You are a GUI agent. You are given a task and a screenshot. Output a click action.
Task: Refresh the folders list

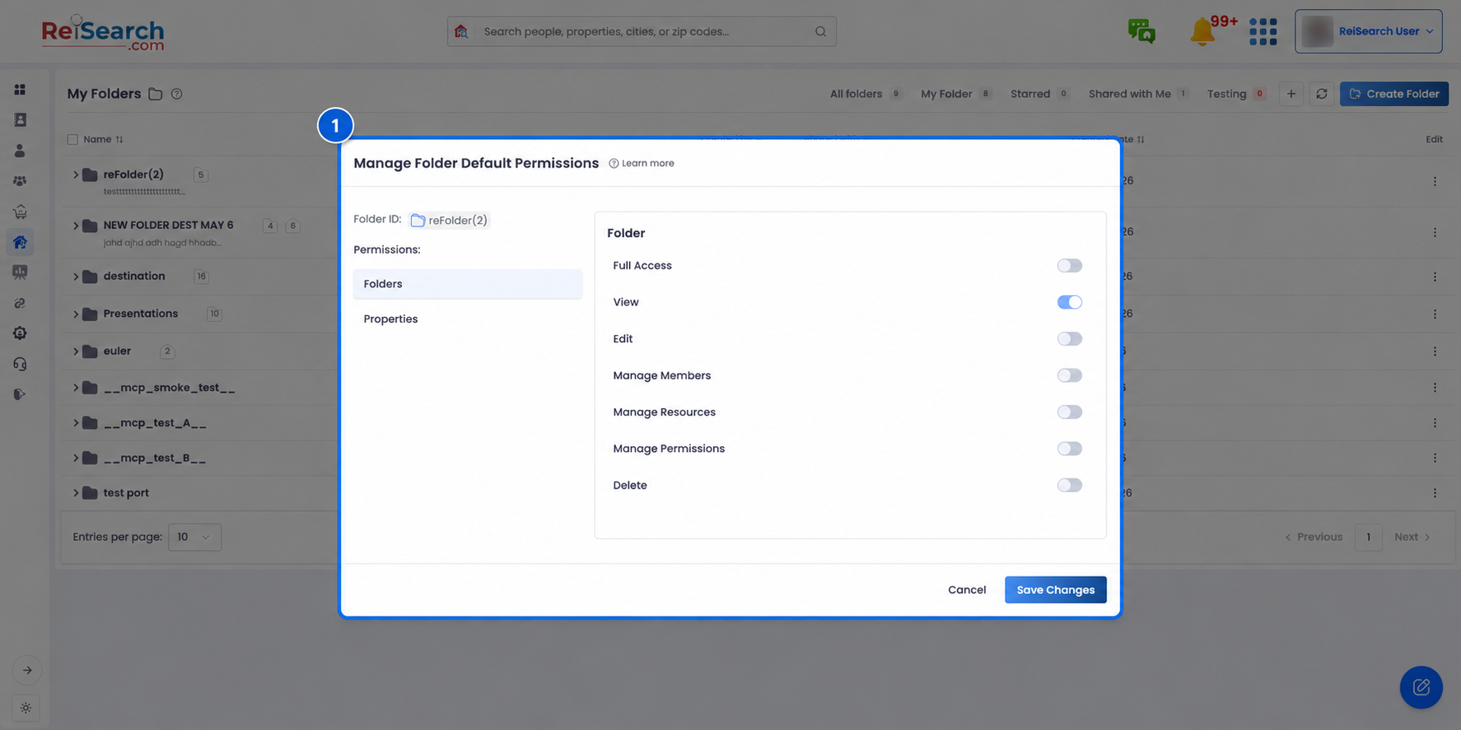[x=1321, y=94]
